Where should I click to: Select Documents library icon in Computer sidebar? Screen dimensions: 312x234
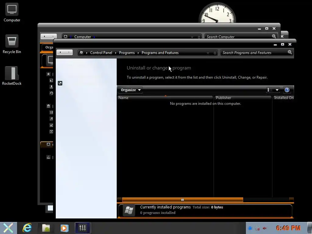[x=51, y=112]
